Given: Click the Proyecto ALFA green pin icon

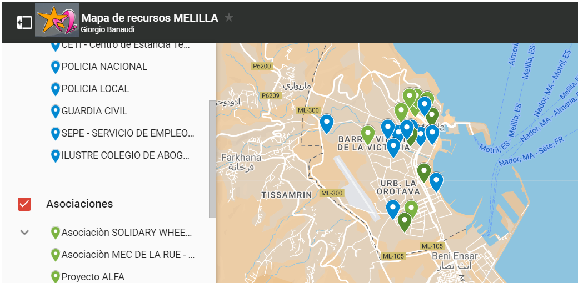Looking at the screenshot, I should [x=55, y=277].
